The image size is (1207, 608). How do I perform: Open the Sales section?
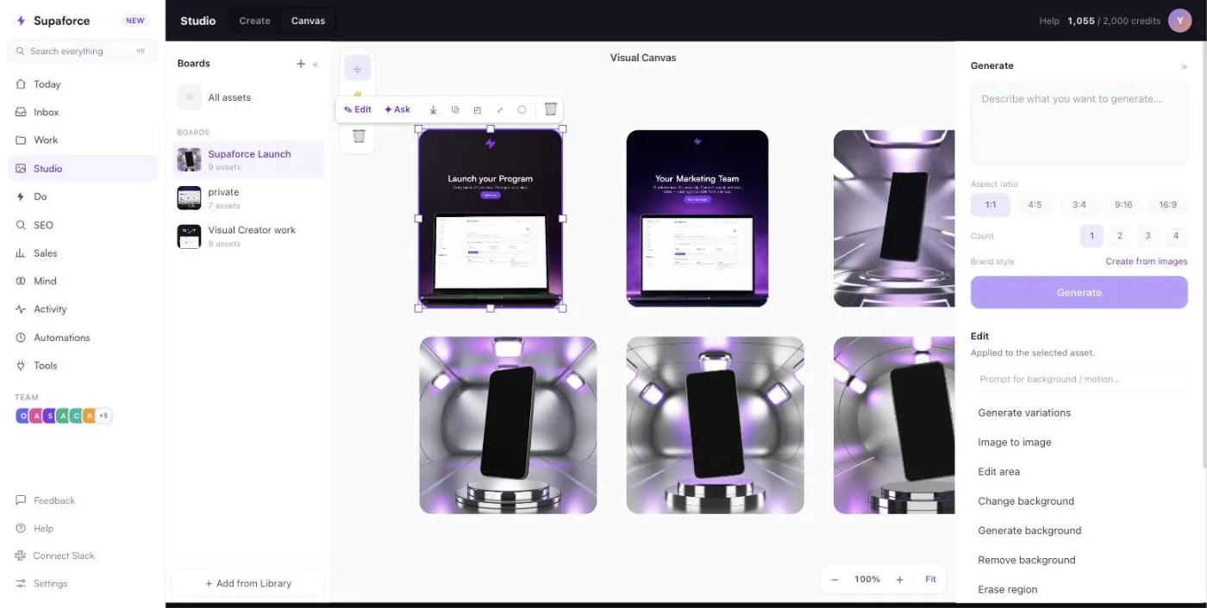(x=83, y=253)
